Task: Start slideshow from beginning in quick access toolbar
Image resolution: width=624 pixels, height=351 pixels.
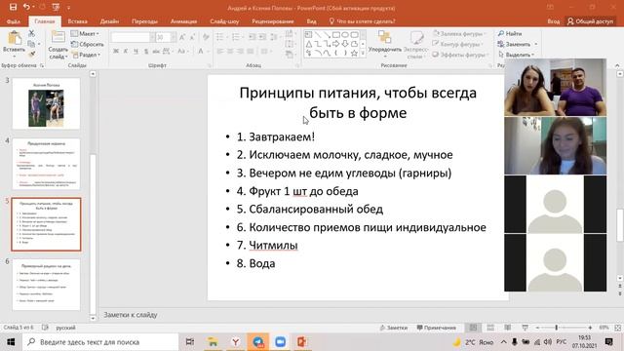Action: (x=56, y=7)
